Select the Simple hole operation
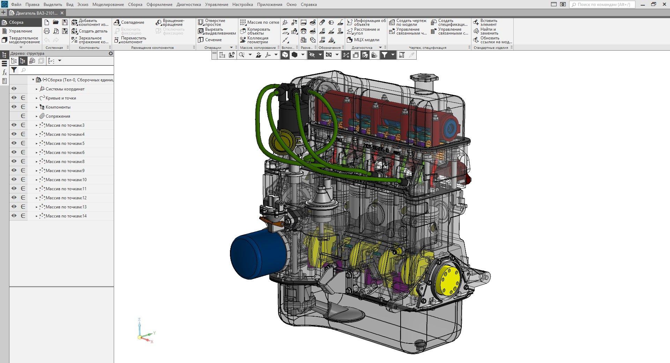The image size is (670, 363). tap(212, 23)
